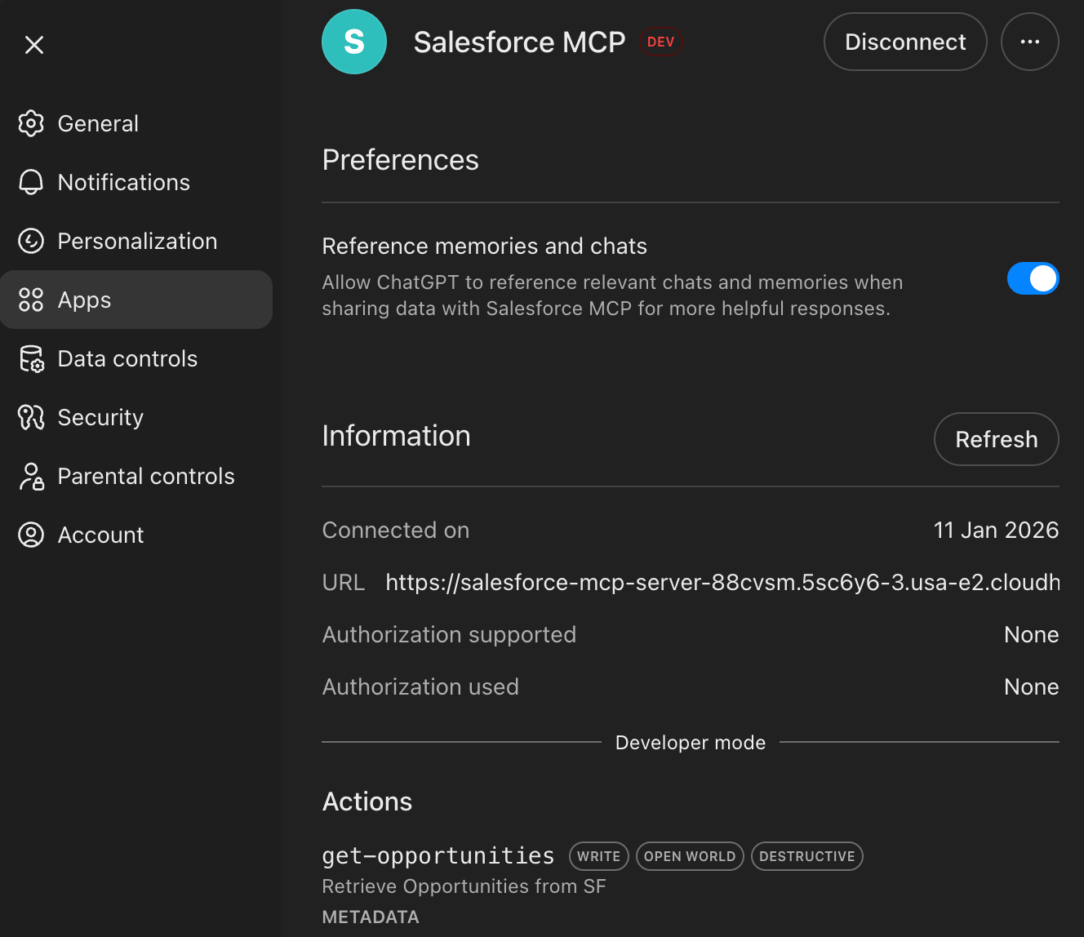Click the Parental controls person icon
Screen dimensions: 1084x937
tap(31, 476)
